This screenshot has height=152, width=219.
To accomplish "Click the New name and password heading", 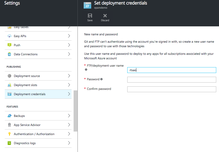I will [101, 34].
